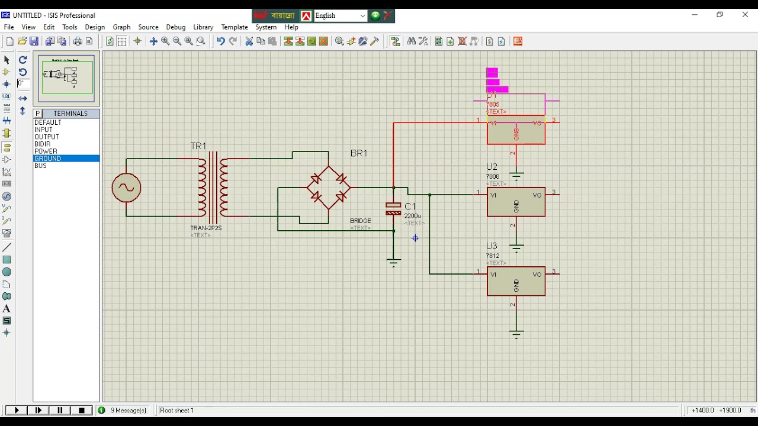Click the Block Copy icon
The height and width of the screenshot is (426, 758).
click(288, 41)
